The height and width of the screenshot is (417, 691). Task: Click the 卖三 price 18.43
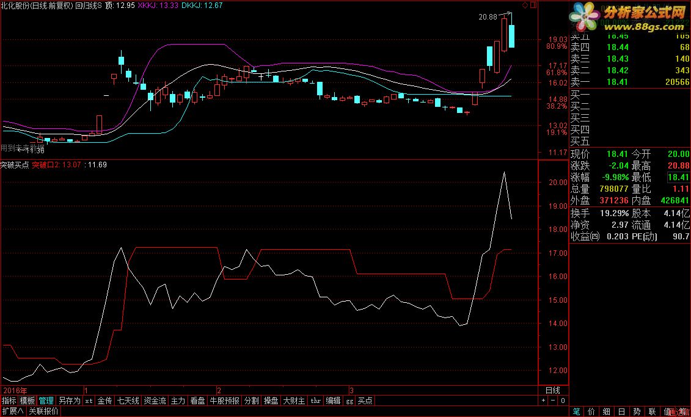[x=618, y=59]
